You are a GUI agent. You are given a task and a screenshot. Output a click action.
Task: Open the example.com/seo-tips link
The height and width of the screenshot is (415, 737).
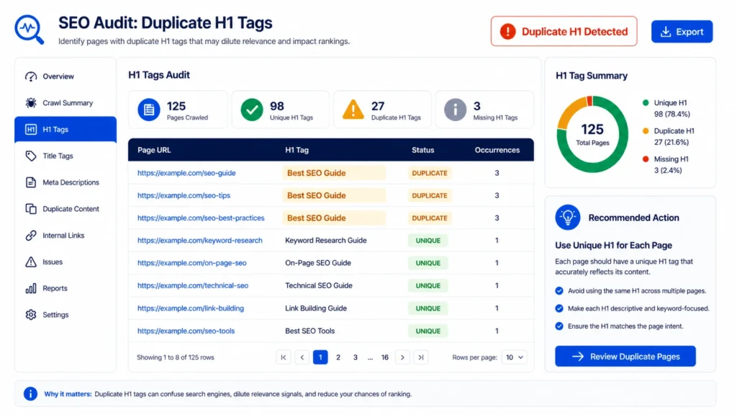tap(184, 196)
